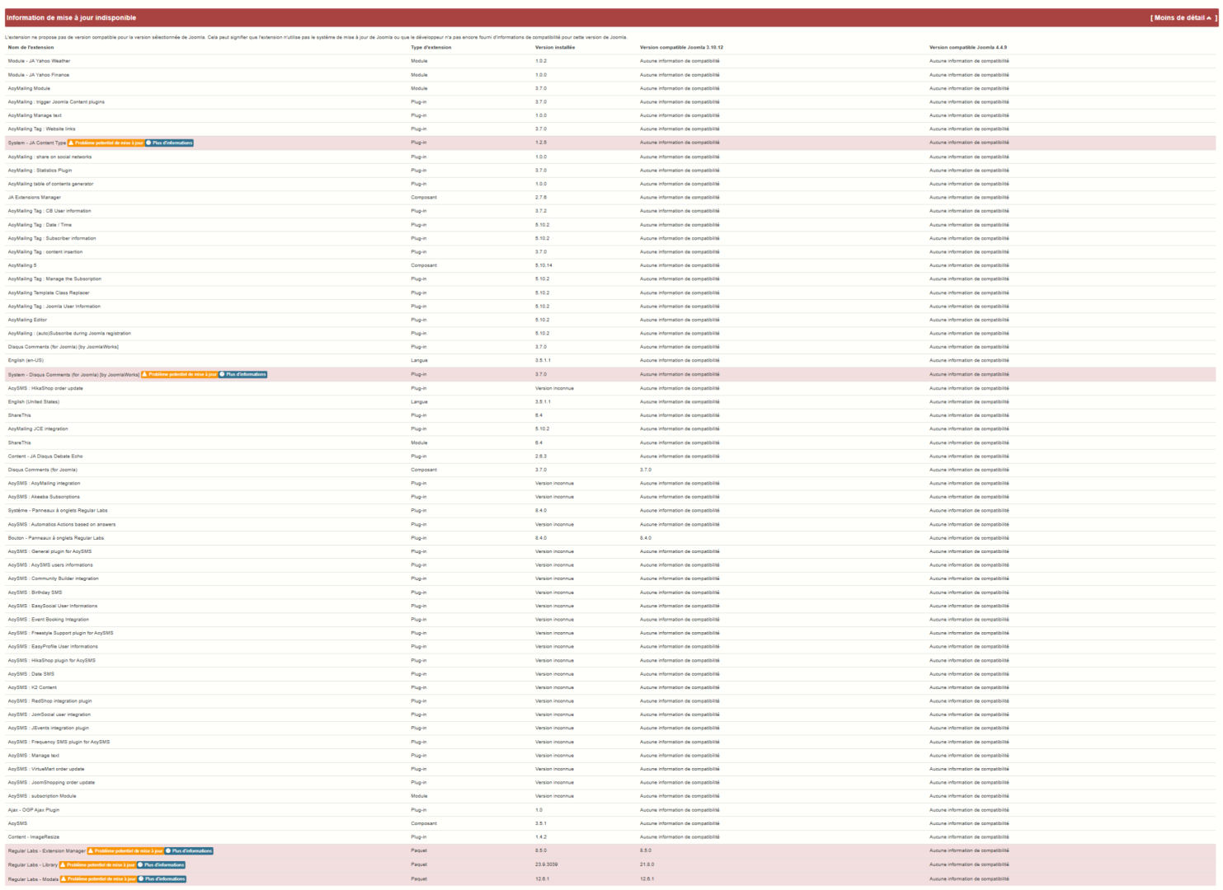Screen dimensions: 1223x890
Task: Click installed version '5.10.14' cell
Action: (543, 265)
